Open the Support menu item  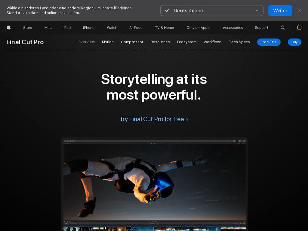[261, 28]
